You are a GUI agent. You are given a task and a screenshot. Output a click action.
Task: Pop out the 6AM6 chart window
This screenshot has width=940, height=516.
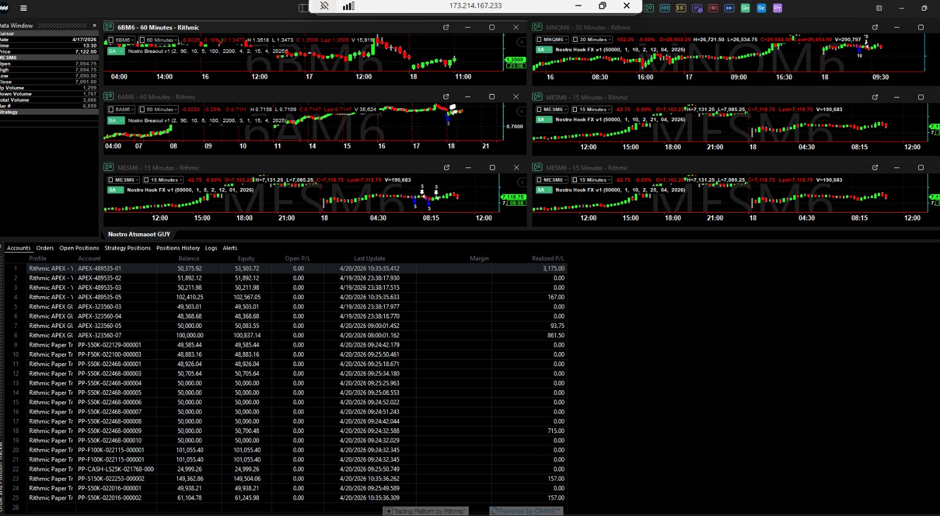446,97
